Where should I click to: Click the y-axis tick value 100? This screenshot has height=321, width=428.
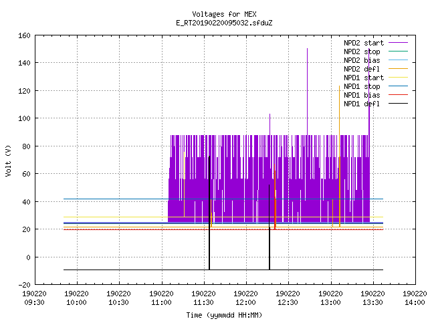[x=24, y=118]
